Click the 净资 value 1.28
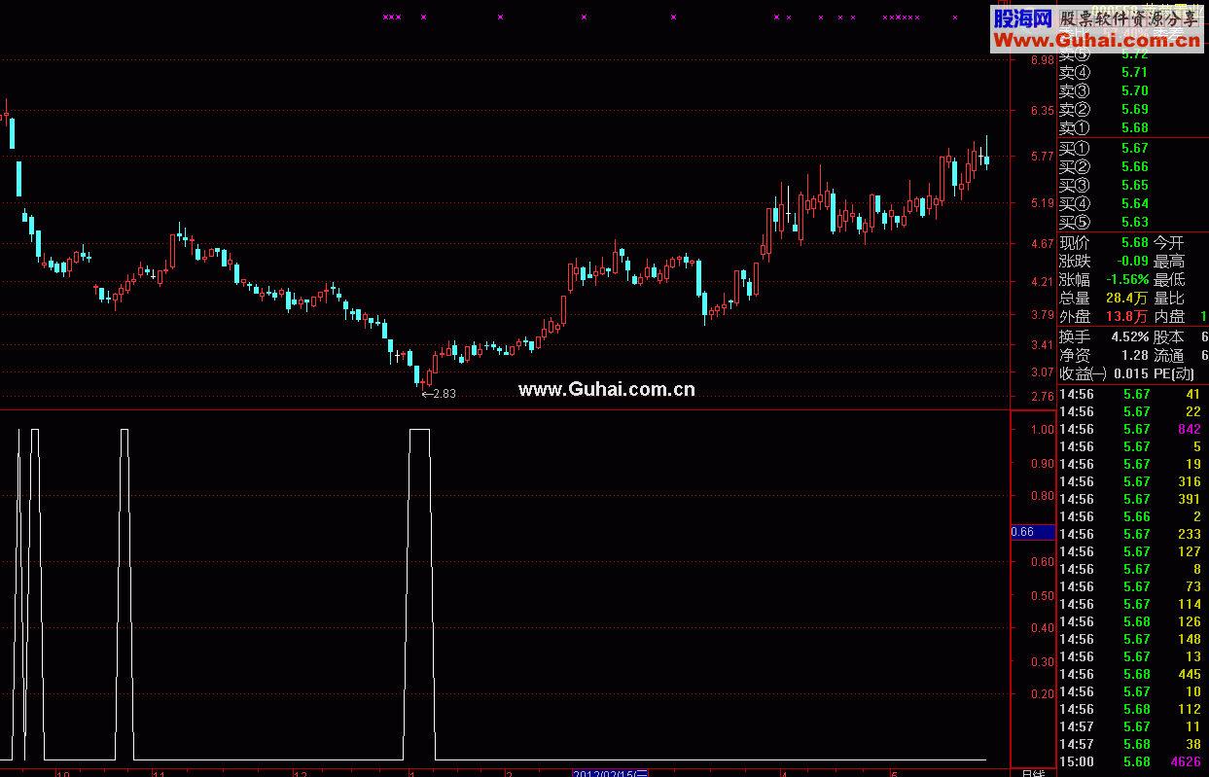This screenshot has height=777, width=1209. pos(1134,355)
